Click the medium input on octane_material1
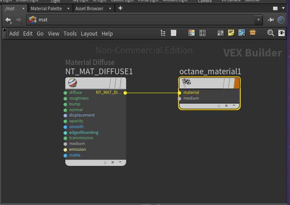 point(179,99)
